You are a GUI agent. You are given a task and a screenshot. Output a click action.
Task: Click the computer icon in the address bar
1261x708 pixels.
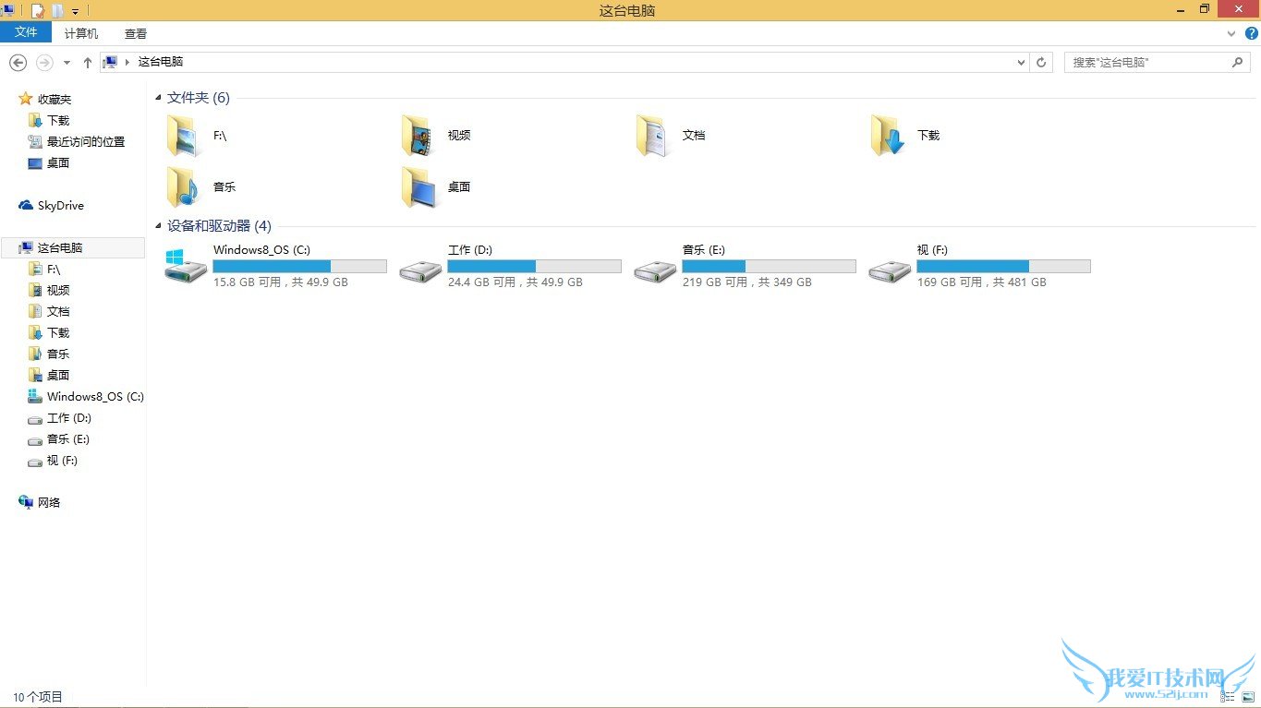coord(111,62)
